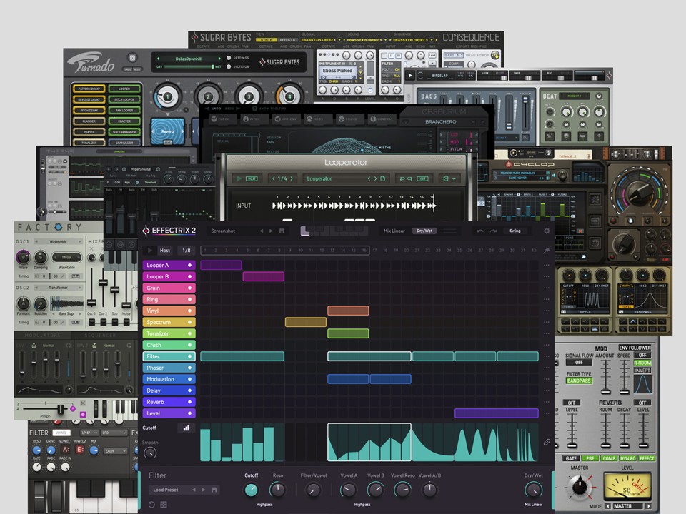The height and width of the screenshot is (514, 686).
Task: Toggle the Grain effect track
Action: [189, 288]
